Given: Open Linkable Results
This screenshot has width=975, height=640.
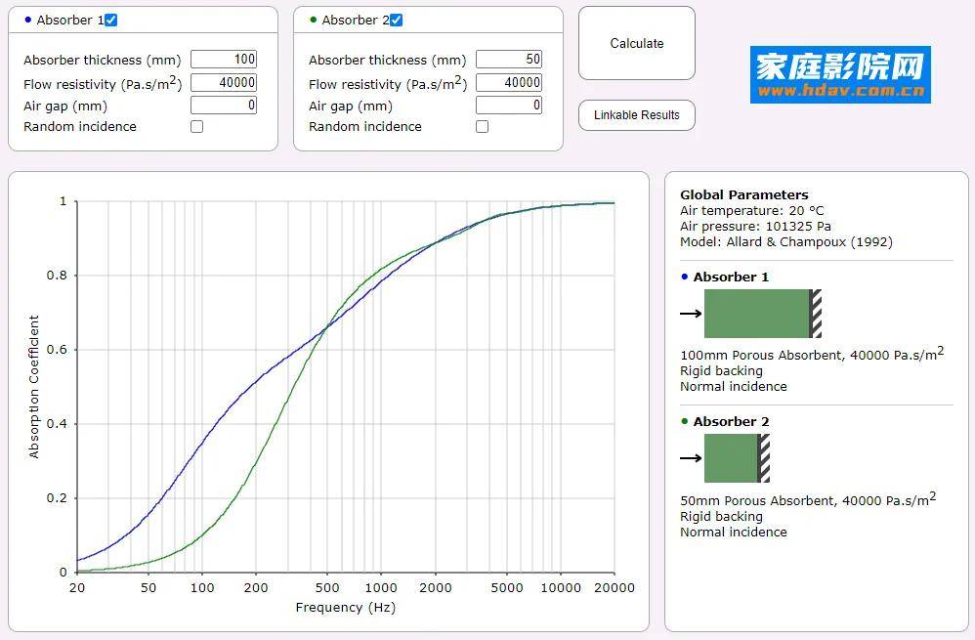Looking at the screenshot, I should coord(636,115).
